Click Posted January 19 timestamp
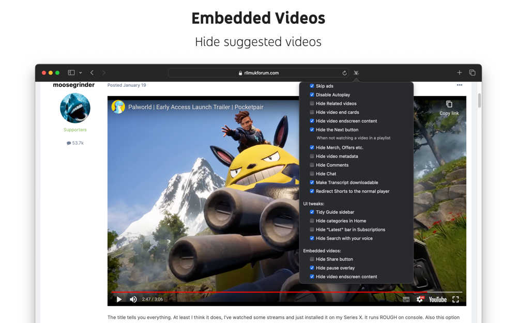The height and width of the screenshot is (323, 517). click(x=127, y=85)
